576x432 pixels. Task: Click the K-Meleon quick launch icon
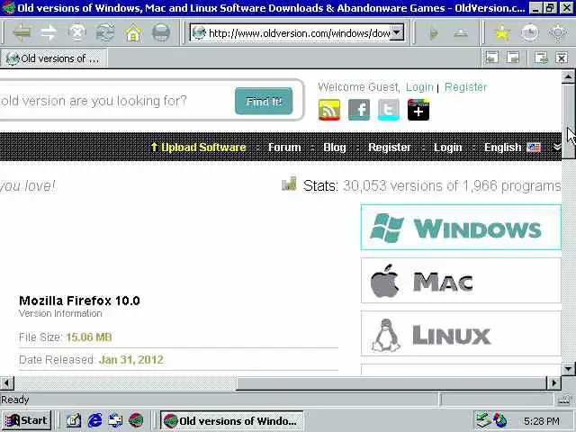click(x=136, y=420)
